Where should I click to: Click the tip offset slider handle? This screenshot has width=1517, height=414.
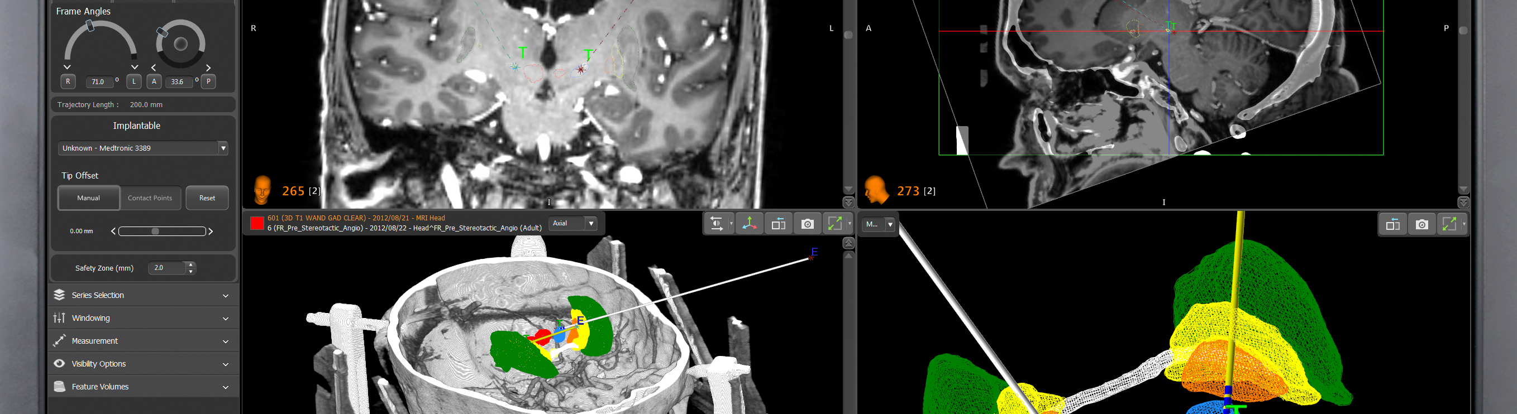pyautogui.click(x=155, y=232)
